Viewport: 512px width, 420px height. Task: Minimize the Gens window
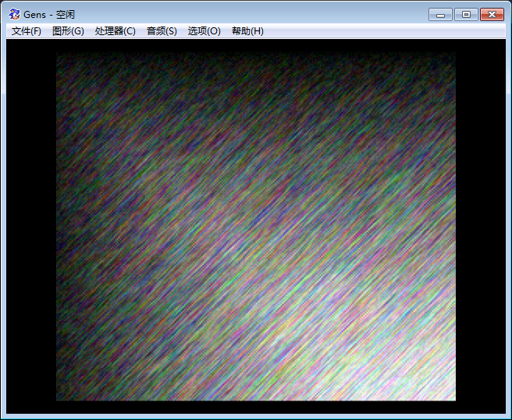[441, 14]
